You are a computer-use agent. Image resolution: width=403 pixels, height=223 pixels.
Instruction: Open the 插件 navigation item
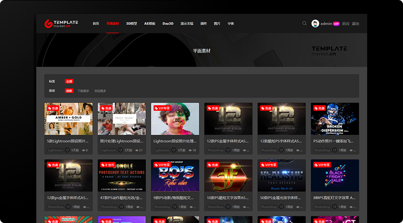(204, 24)
